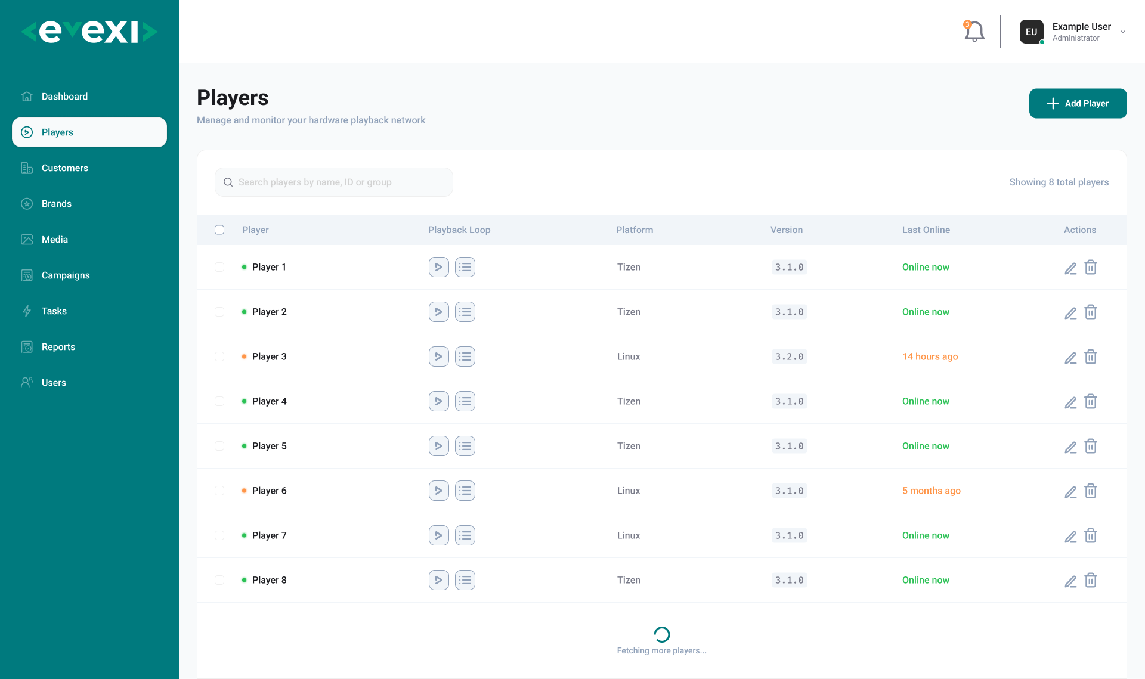Click the Player 5 play preview icon
Image resolution: width=1145 pixels, height=679 pixels.
(x=439, y=446)
